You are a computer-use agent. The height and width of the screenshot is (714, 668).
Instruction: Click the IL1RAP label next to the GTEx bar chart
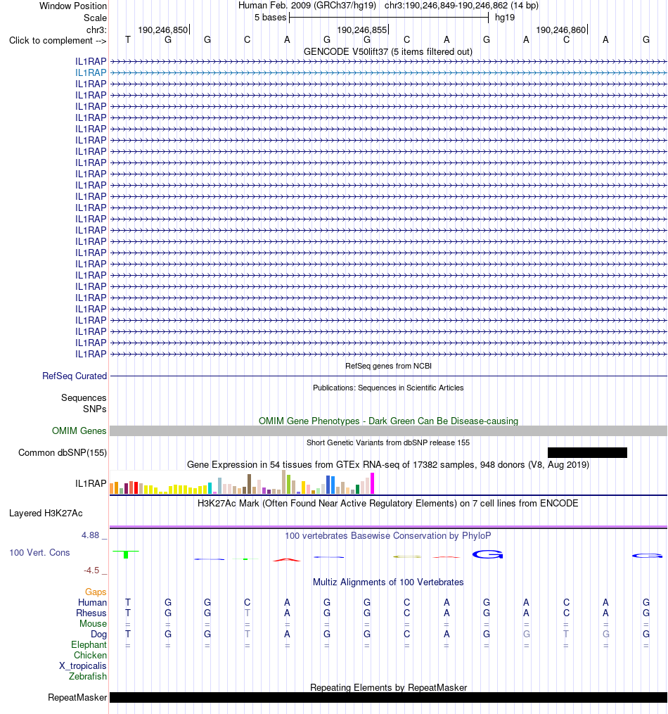pyautogui.click(x=91, y=483)
